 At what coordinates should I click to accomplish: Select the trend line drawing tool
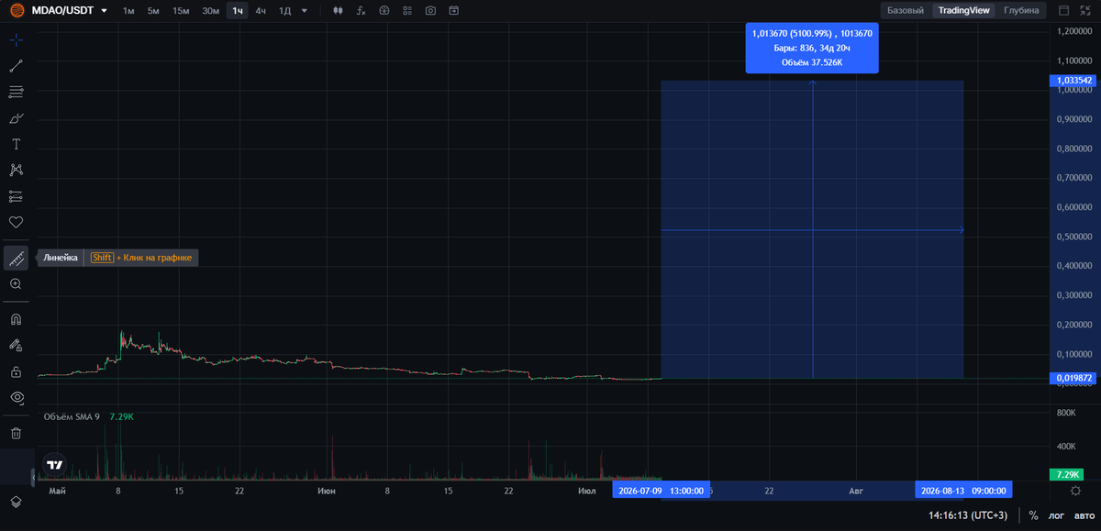tap(16, 66)
